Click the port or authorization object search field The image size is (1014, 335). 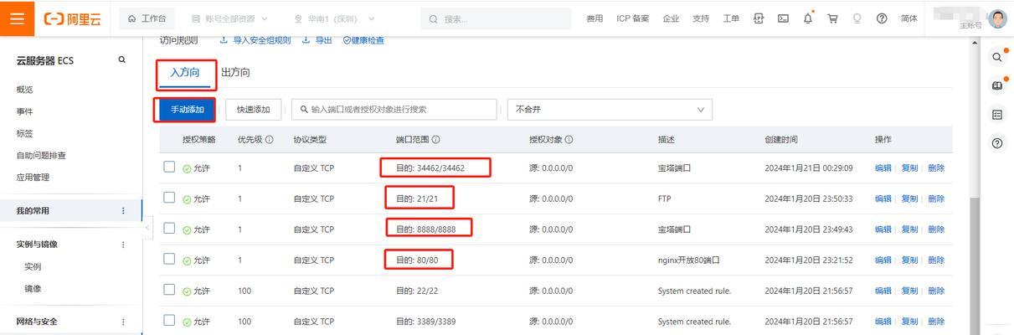[394, 110]
